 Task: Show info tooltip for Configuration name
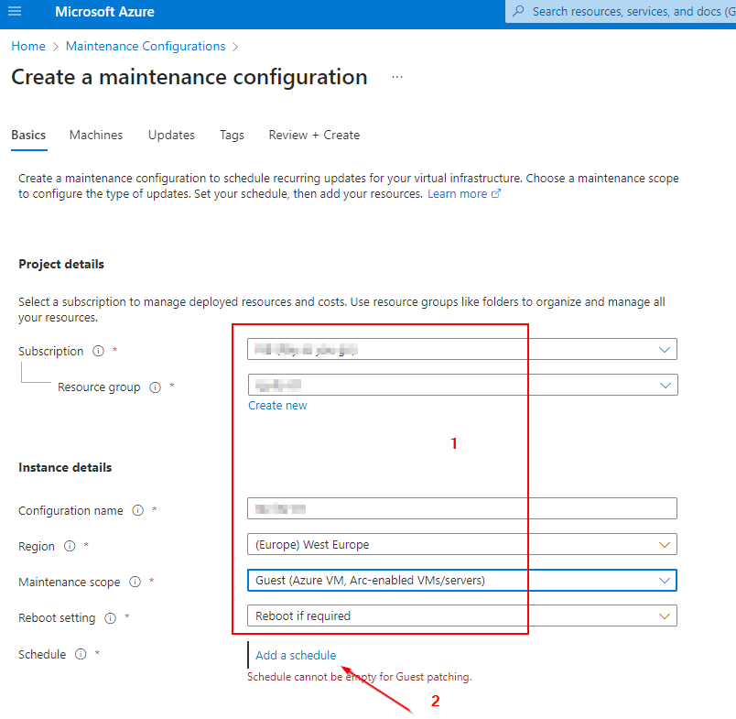137,510
